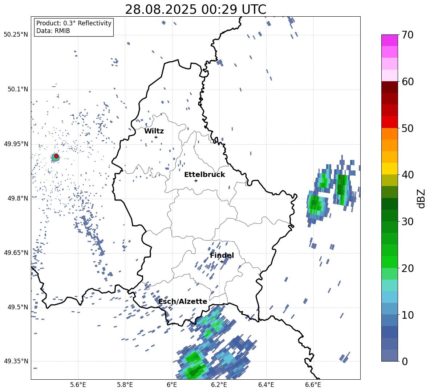
Task: Click the Product: 0.3° Reflectivity text
Action: click(x=74, y=23)
